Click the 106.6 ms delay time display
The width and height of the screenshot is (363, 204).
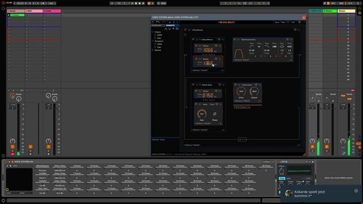208,50
